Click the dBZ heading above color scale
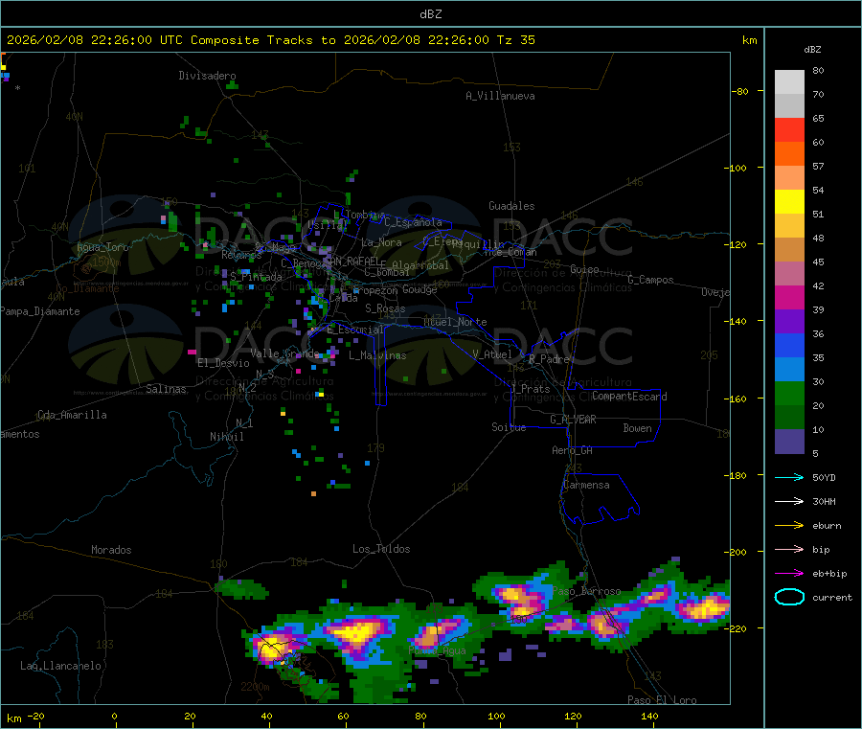This screenshot has width=862, height=729. [x=812, y=50]
